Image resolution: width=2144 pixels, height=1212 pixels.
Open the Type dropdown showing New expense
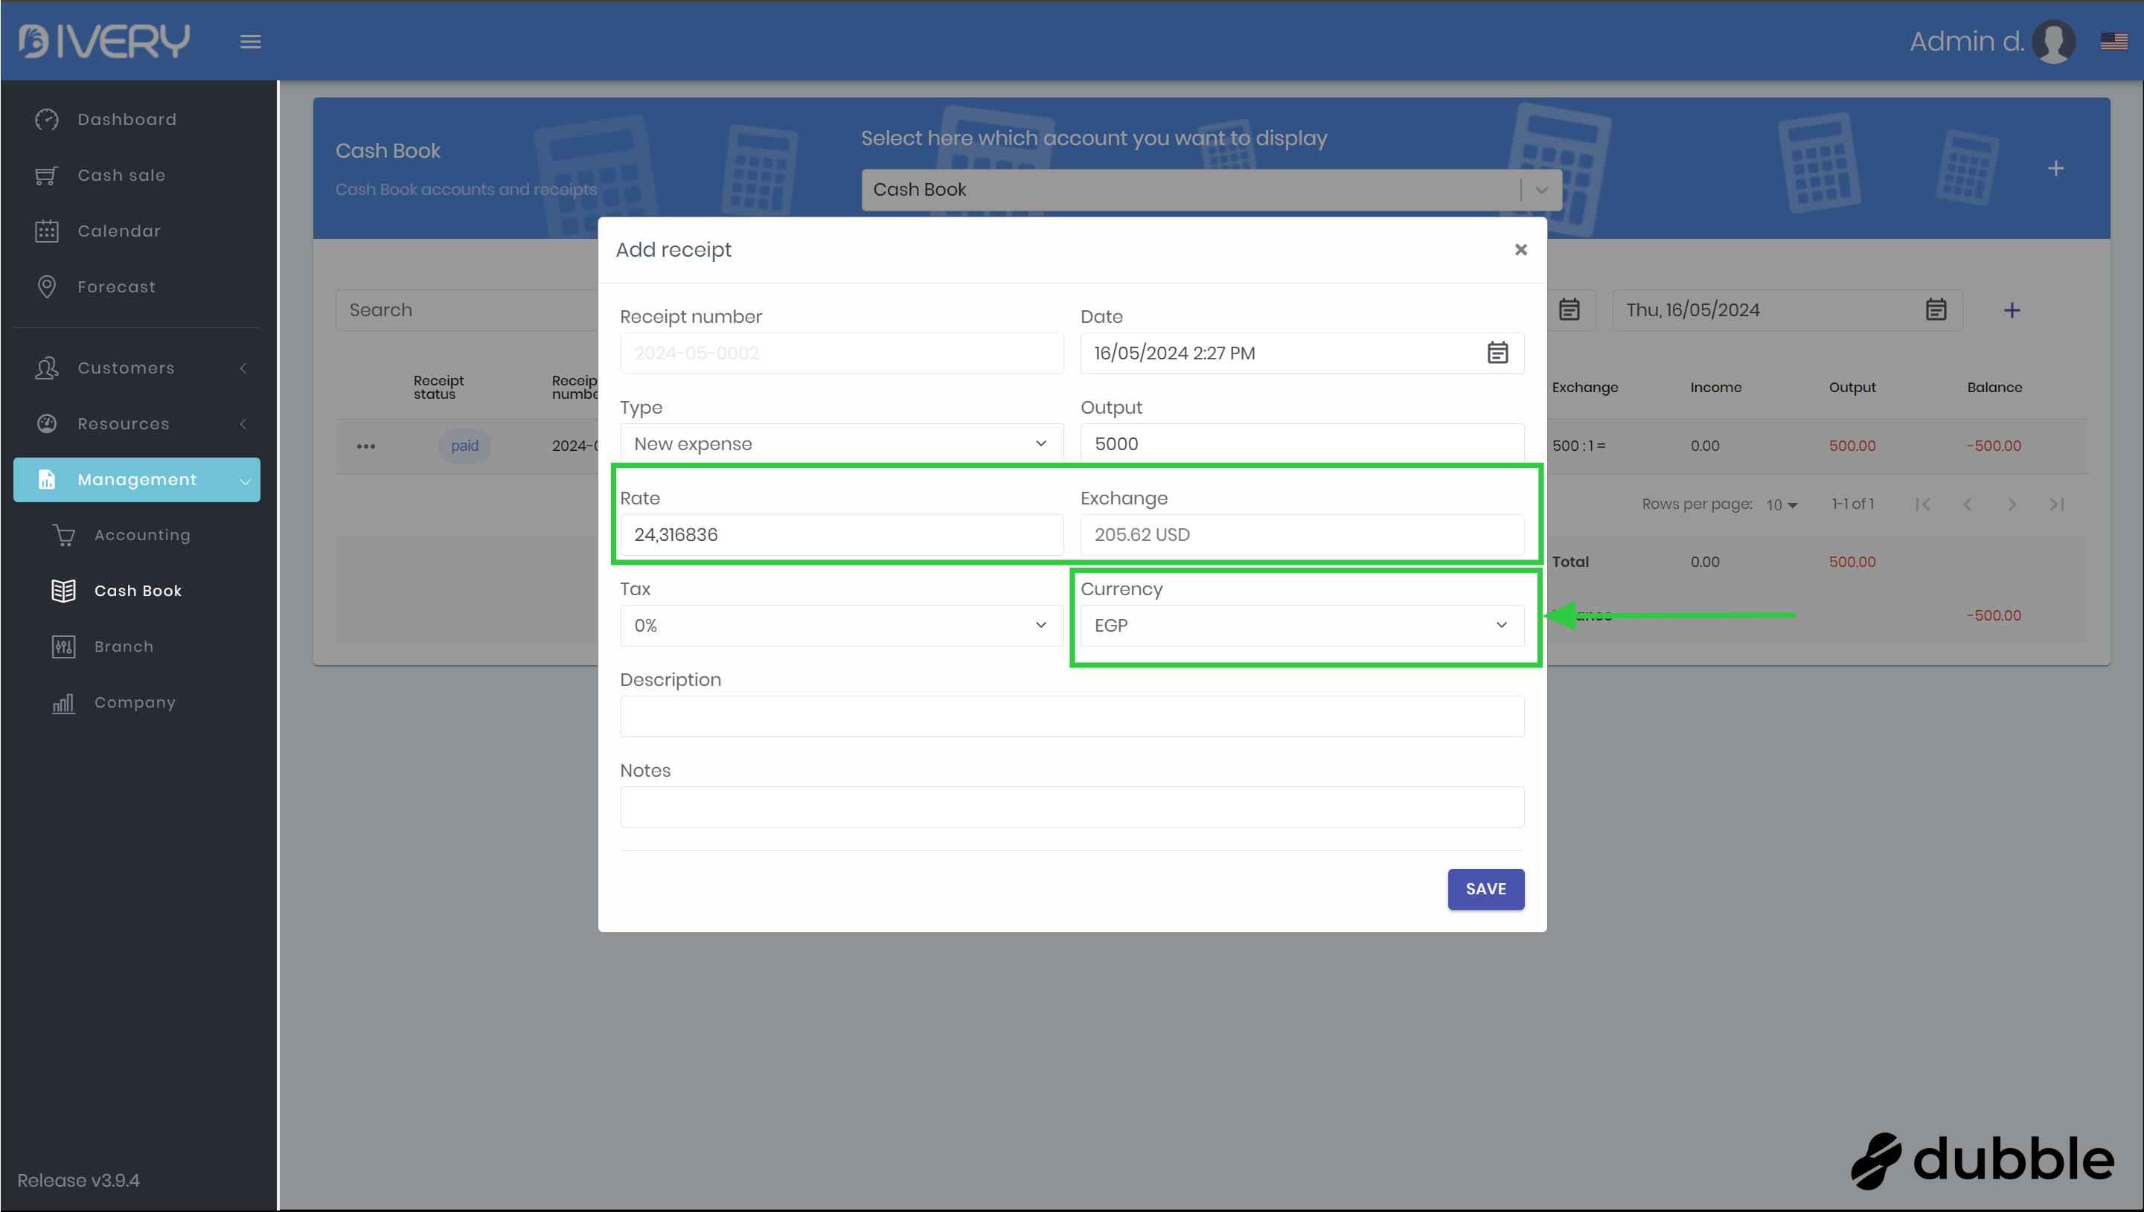click(841, 443)
